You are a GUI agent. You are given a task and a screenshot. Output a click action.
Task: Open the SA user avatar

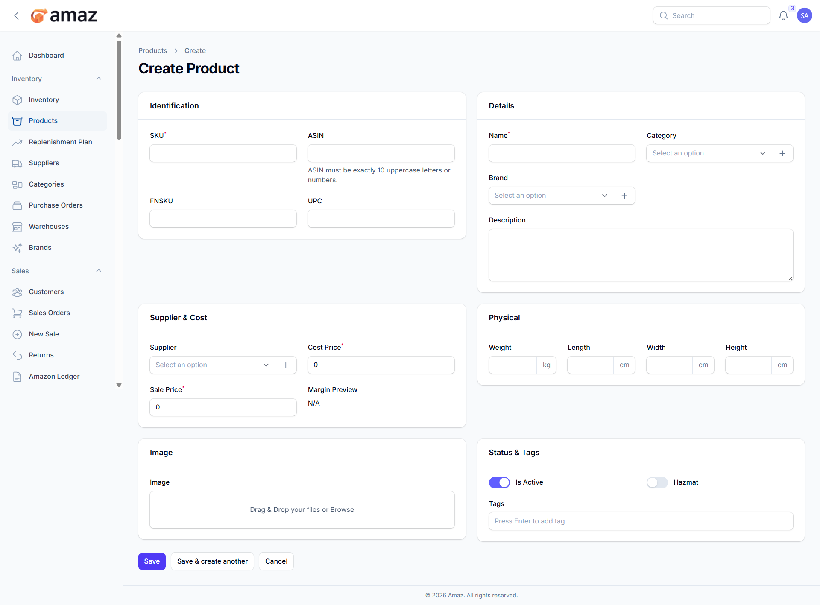tap(805, 16)
